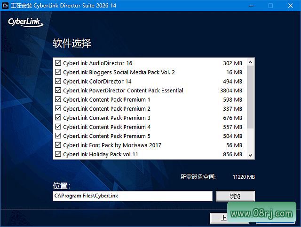Click the '494 MB' size value

232,81
